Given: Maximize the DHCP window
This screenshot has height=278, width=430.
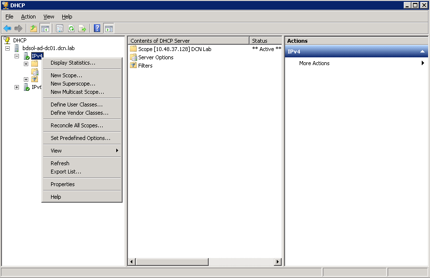Looking at the screenshot, I should tap(415, 5).
